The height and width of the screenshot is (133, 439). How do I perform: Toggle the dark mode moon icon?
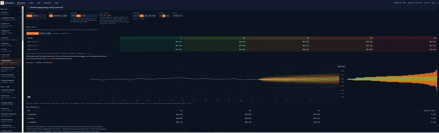click(434, 3)
